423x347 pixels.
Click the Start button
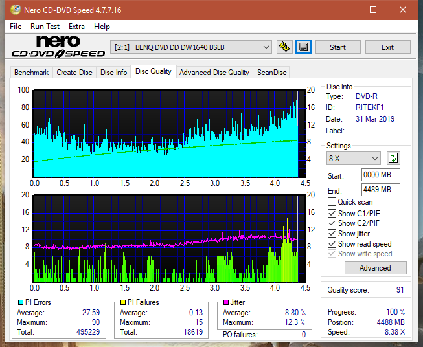pyautogui.click(x=337, y=47)
